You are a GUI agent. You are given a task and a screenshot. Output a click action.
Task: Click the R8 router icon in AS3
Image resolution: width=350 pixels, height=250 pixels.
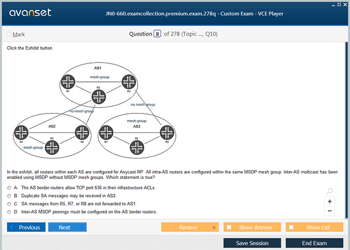[137, 147]
